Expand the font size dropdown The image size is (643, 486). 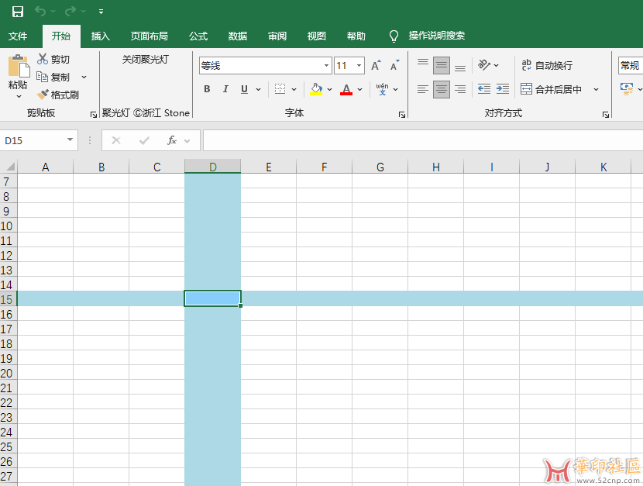tap(359, 66)
